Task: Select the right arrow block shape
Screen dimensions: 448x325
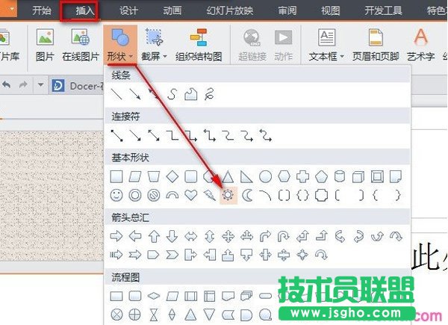Action: pyautogui.click(x=116, y=236)
